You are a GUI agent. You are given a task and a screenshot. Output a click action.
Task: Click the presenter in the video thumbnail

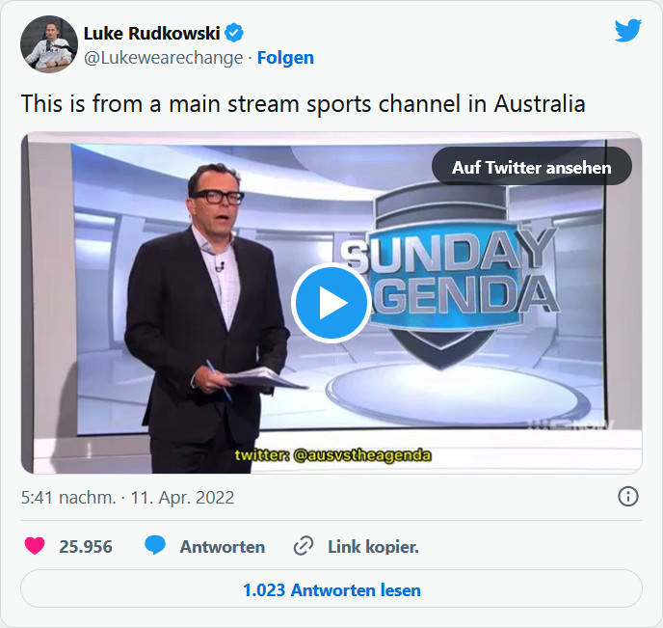click(x=203, y=317)
